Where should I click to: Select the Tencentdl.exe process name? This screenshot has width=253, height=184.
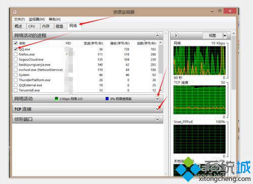(x=29, y=90)
